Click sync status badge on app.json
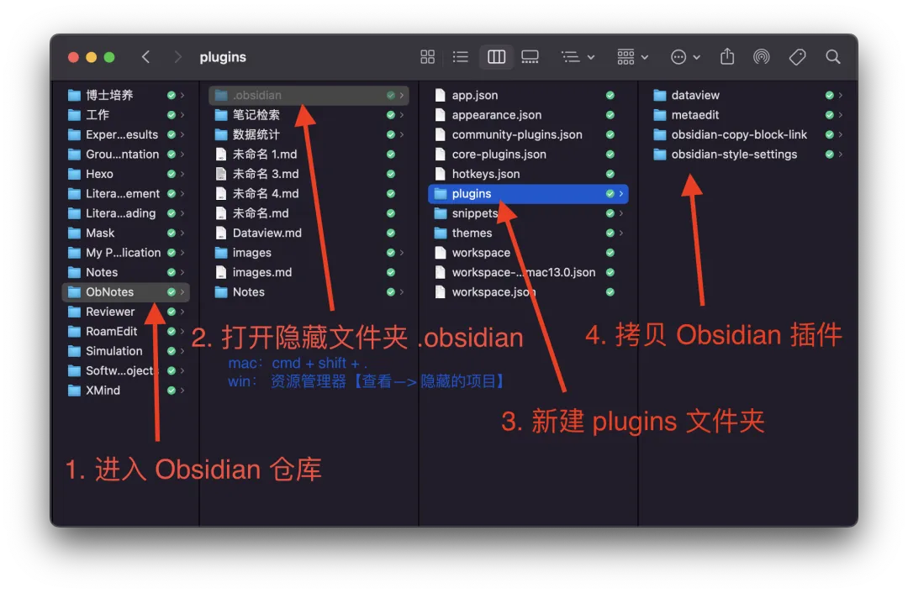The width and height of the screenshot is (908, 593). pos(610,95)
